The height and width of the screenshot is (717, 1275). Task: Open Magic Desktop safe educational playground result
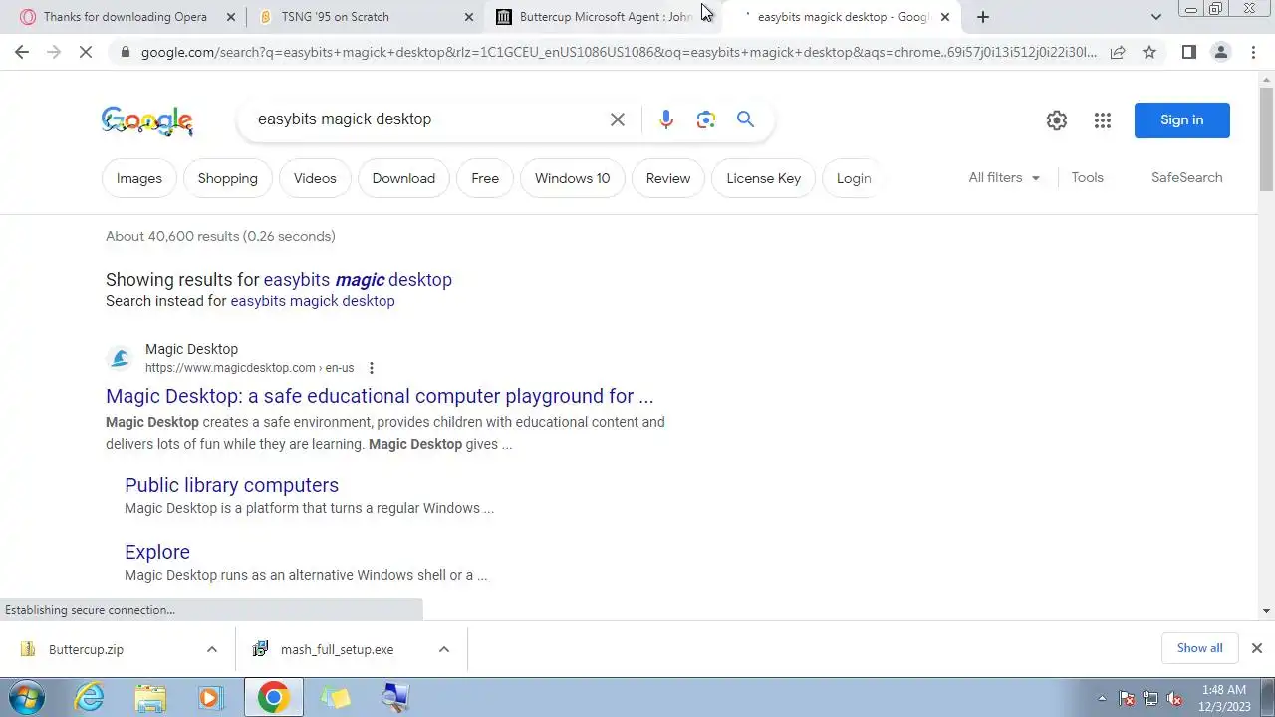(380, 396)
